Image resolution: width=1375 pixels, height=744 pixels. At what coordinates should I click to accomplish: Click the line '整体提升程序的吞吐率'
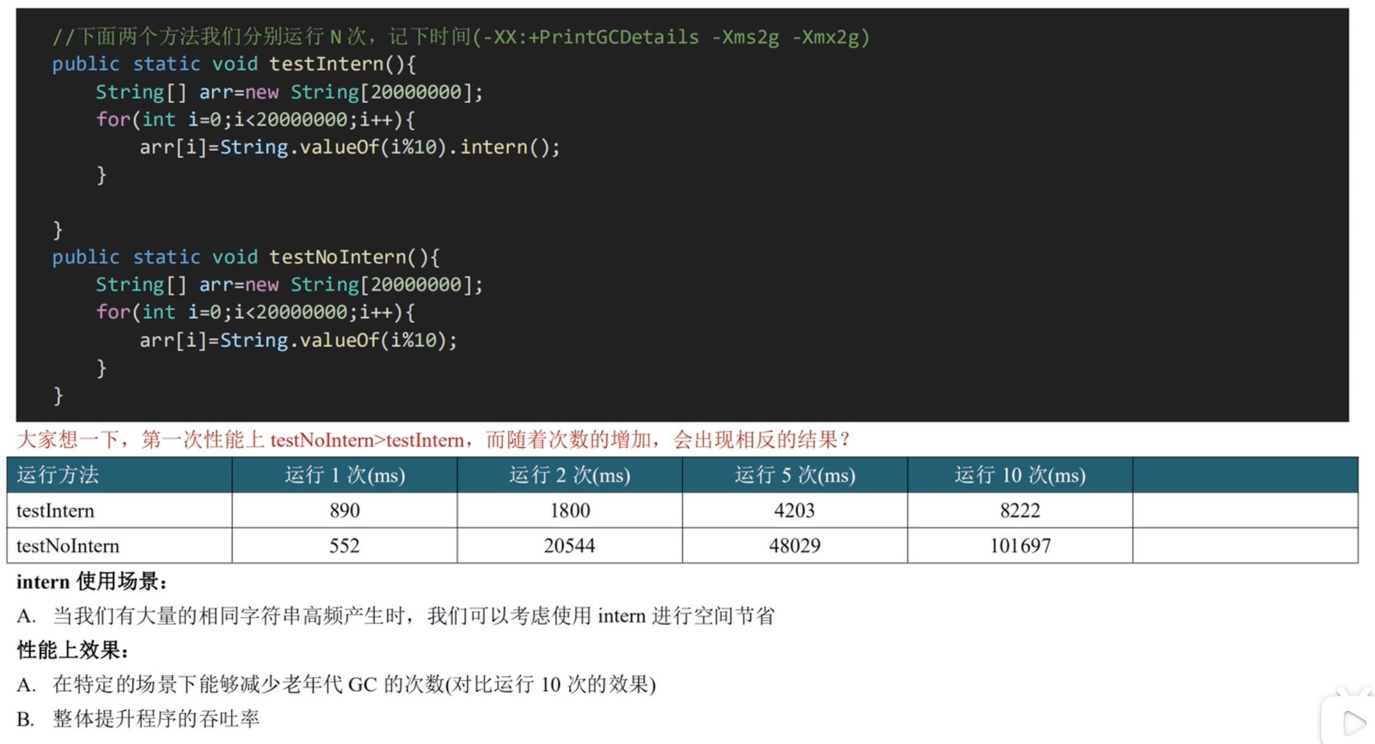pos(138,719)
